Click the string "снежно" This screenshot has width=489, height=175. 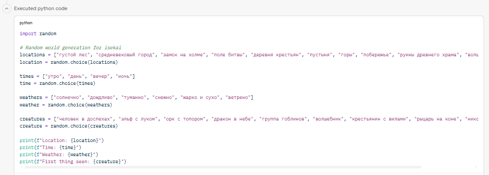point(163,98)
